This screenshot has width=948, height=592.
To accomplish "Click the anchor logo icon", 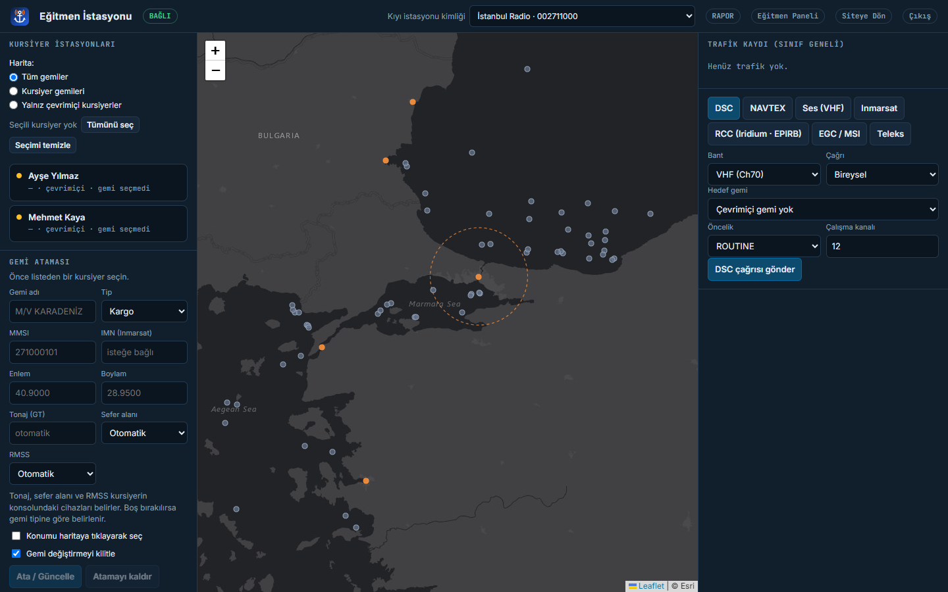I will pos(20,16).
